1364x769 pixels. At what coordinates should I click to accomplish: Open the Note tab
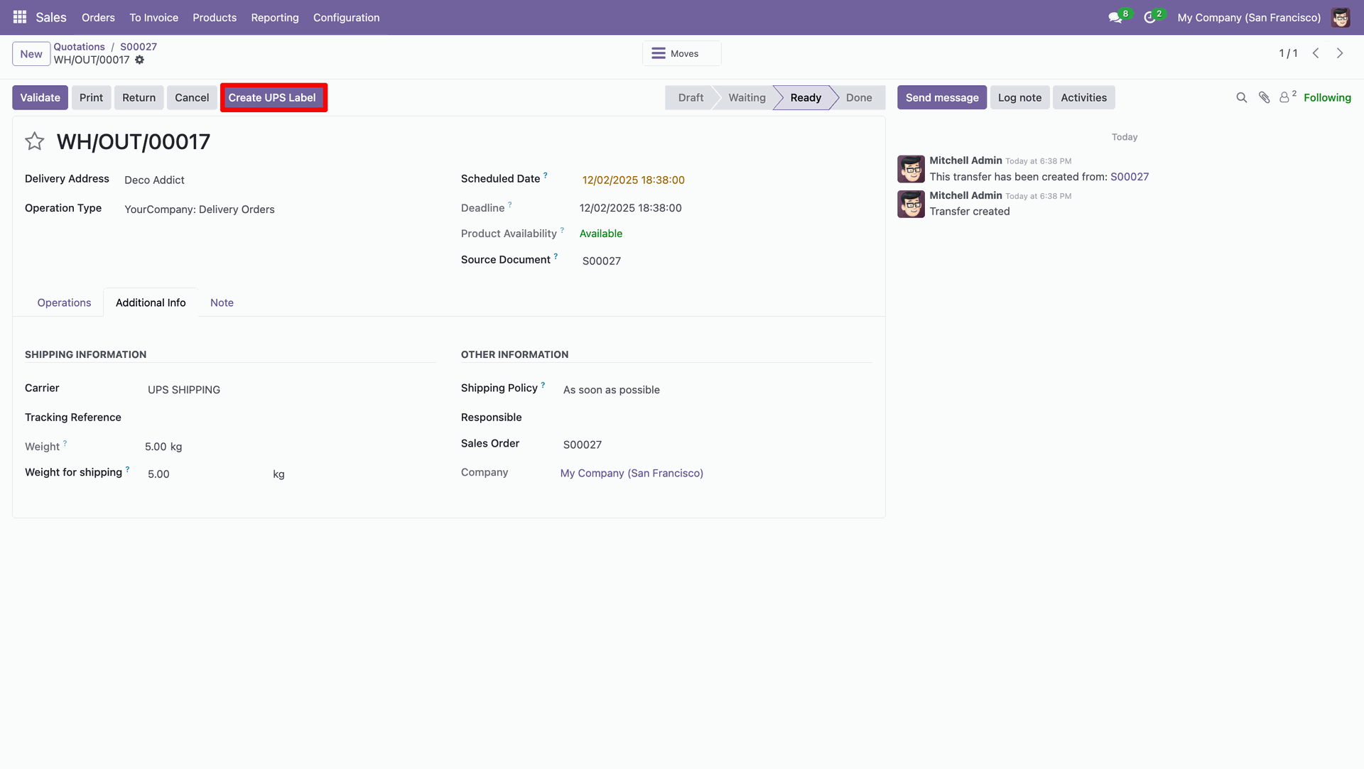[x=222, y=302]
